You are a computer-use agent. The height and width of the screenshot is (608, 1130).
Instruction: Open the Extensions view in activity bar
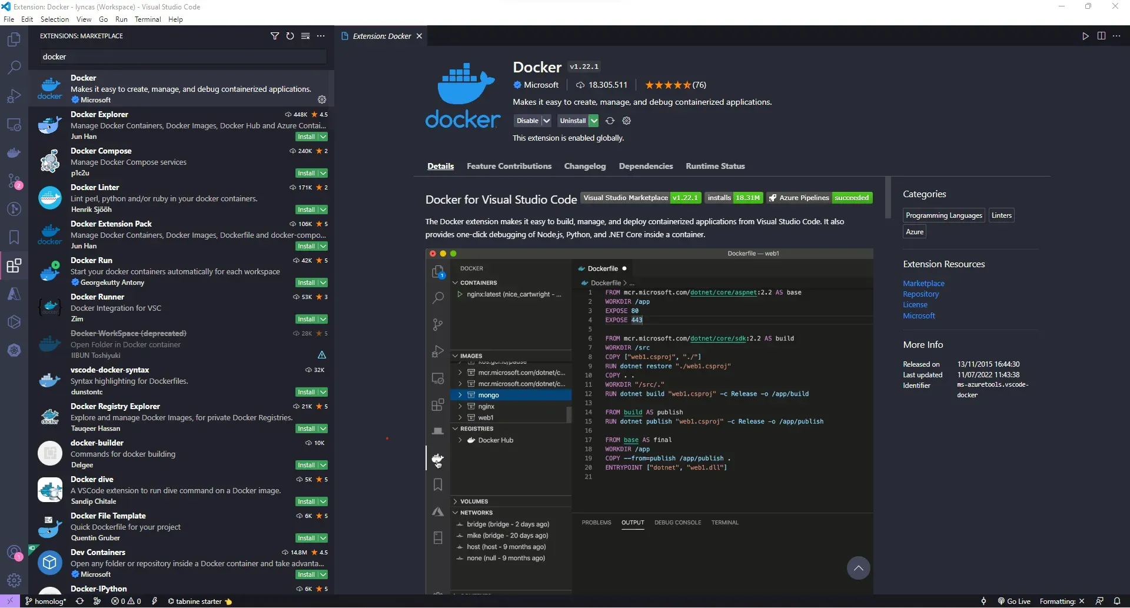pyautogui.click(x=14, y=265)
